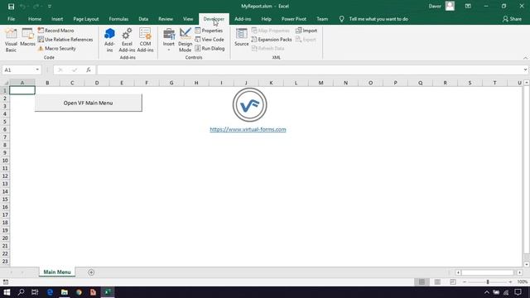Customize Quick Access Toolbar dropdown
The height and width of the screenshot is (298, 530).
point(50,7)
